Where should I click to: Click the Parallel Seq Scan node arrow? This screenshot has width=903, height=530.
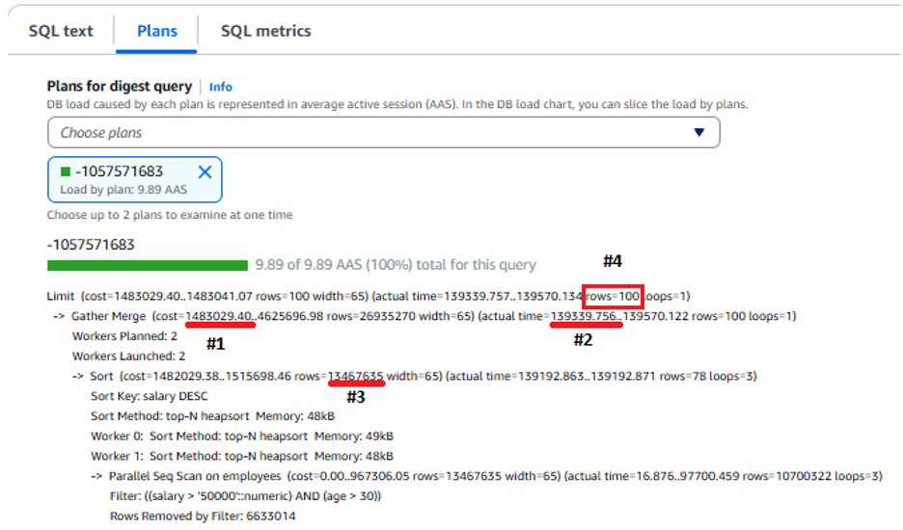tap(96, 476)
